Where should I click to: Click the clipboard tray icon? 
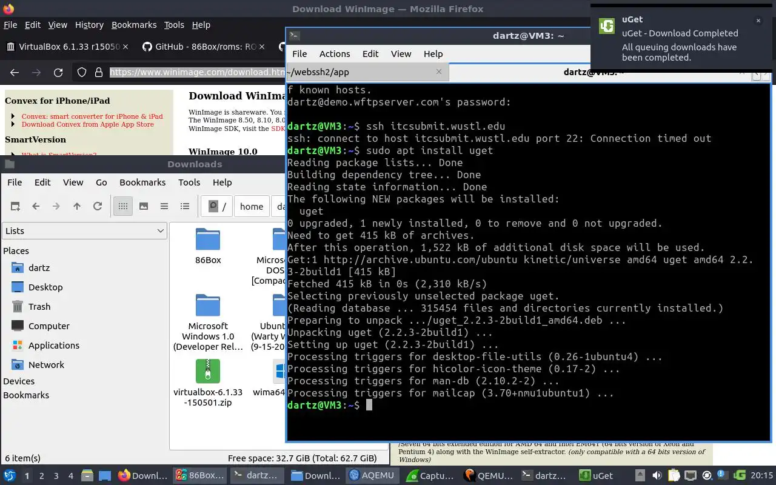674,475
